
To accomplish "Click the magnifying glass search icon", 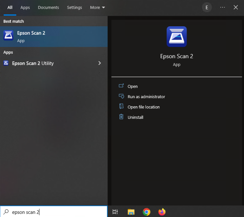I will pos(6,212).
